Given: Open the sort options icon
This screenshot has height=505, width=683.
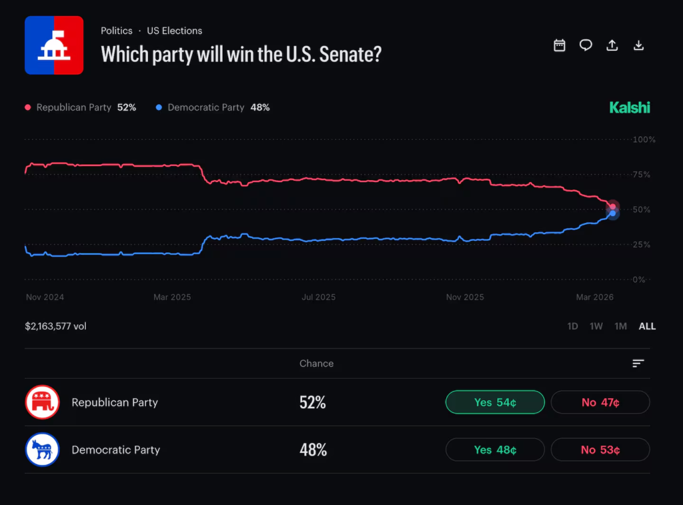Looking at the screenshot, I should tap(638, 364).
